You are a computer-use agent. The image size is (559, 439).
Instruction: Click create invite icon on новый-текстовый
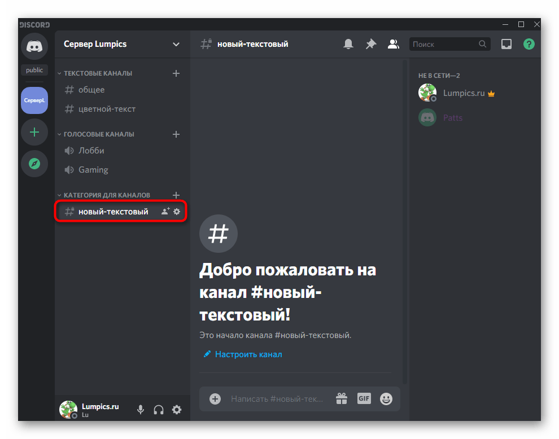point(165,212)
